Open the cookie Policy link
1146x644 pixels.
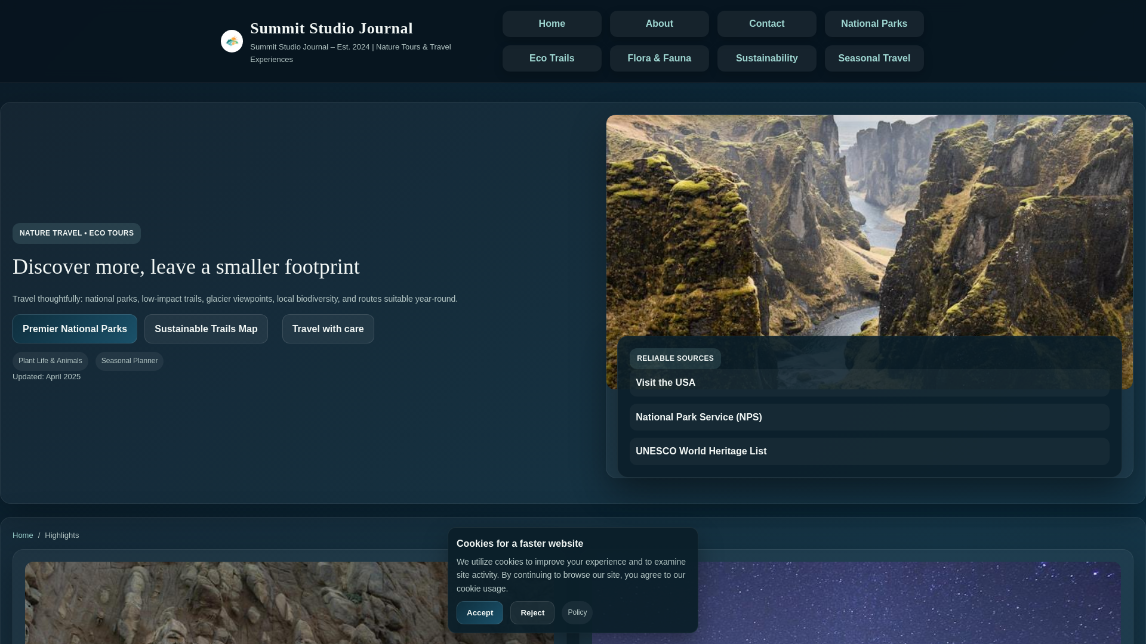coord(577,612)
